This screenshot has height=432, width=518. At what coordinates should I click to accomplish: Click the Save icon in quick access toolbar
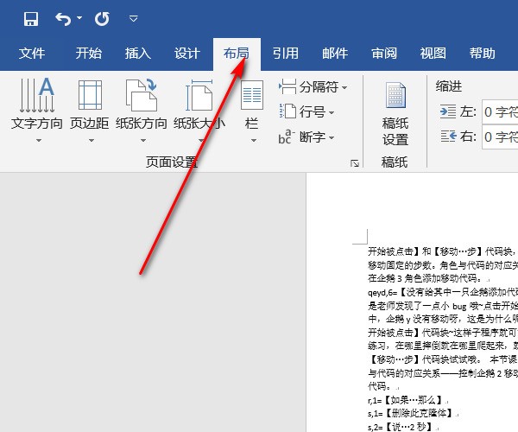coord(31,18)
